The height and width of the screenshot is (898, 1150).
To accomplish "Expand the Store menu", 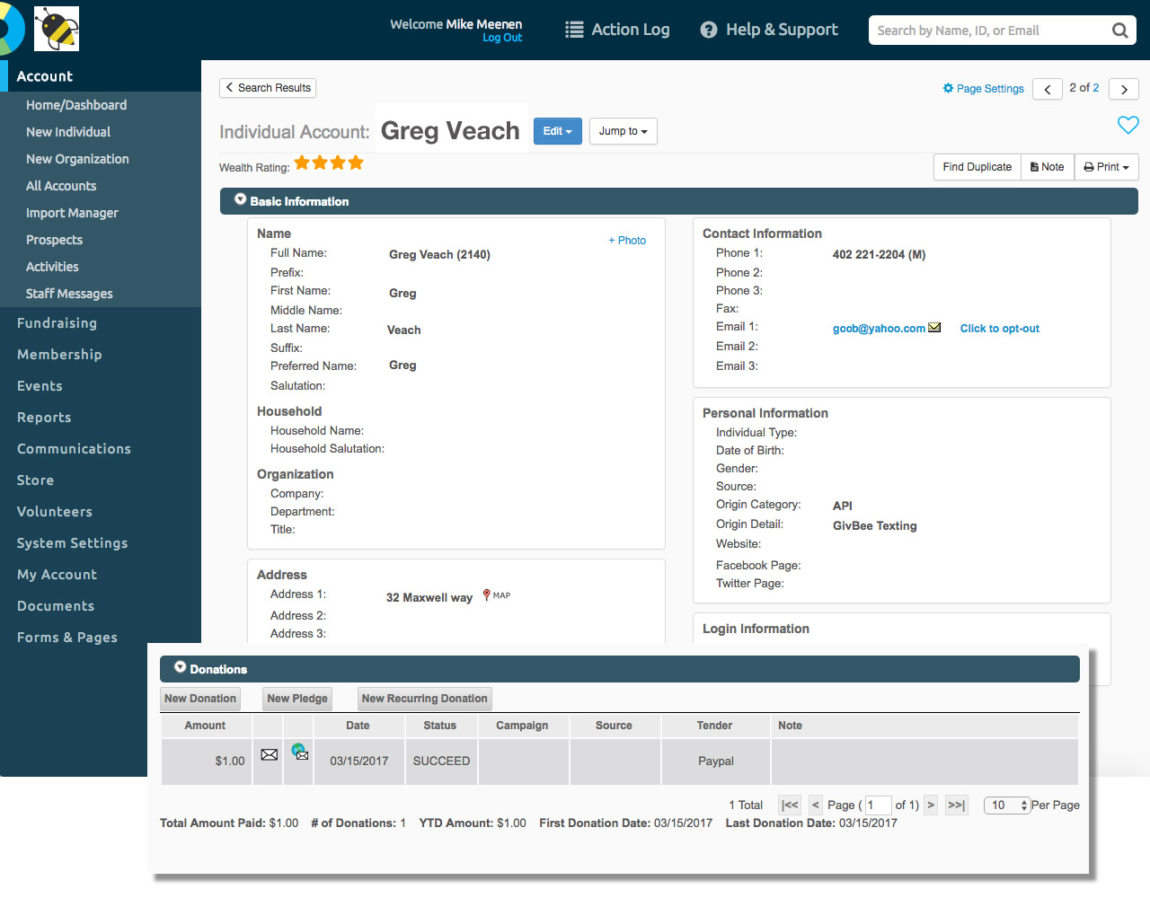I will 35,480.
